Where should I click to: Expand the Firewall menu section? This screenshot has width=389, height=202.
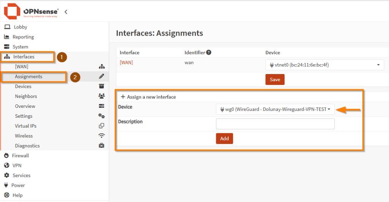click(20, 156)
